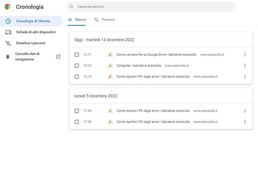
Task: Select Disattiva i percorsi
Action: click(x=31, y=43)
